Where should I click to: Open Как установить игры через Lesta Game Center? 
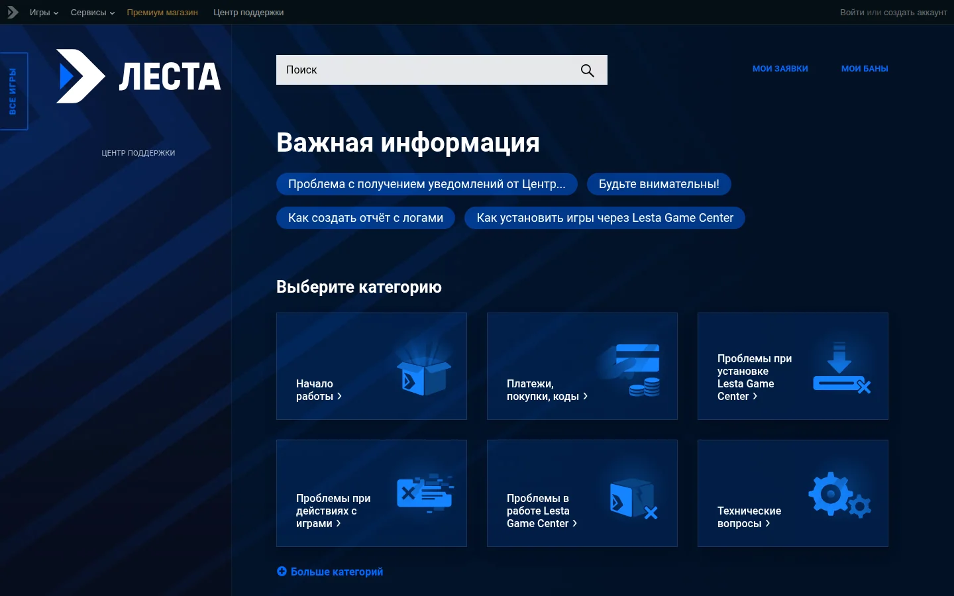(605, 218)
